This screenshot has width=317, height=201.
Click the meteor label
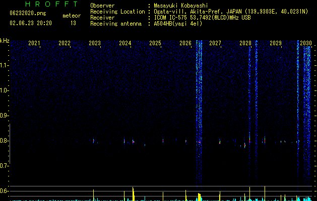pyautogui.click(x=72, y=16)
